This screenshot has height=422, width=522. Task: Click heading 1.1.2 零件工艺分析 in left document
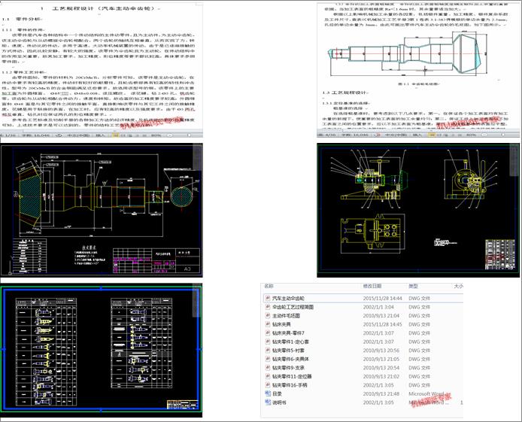24,72
